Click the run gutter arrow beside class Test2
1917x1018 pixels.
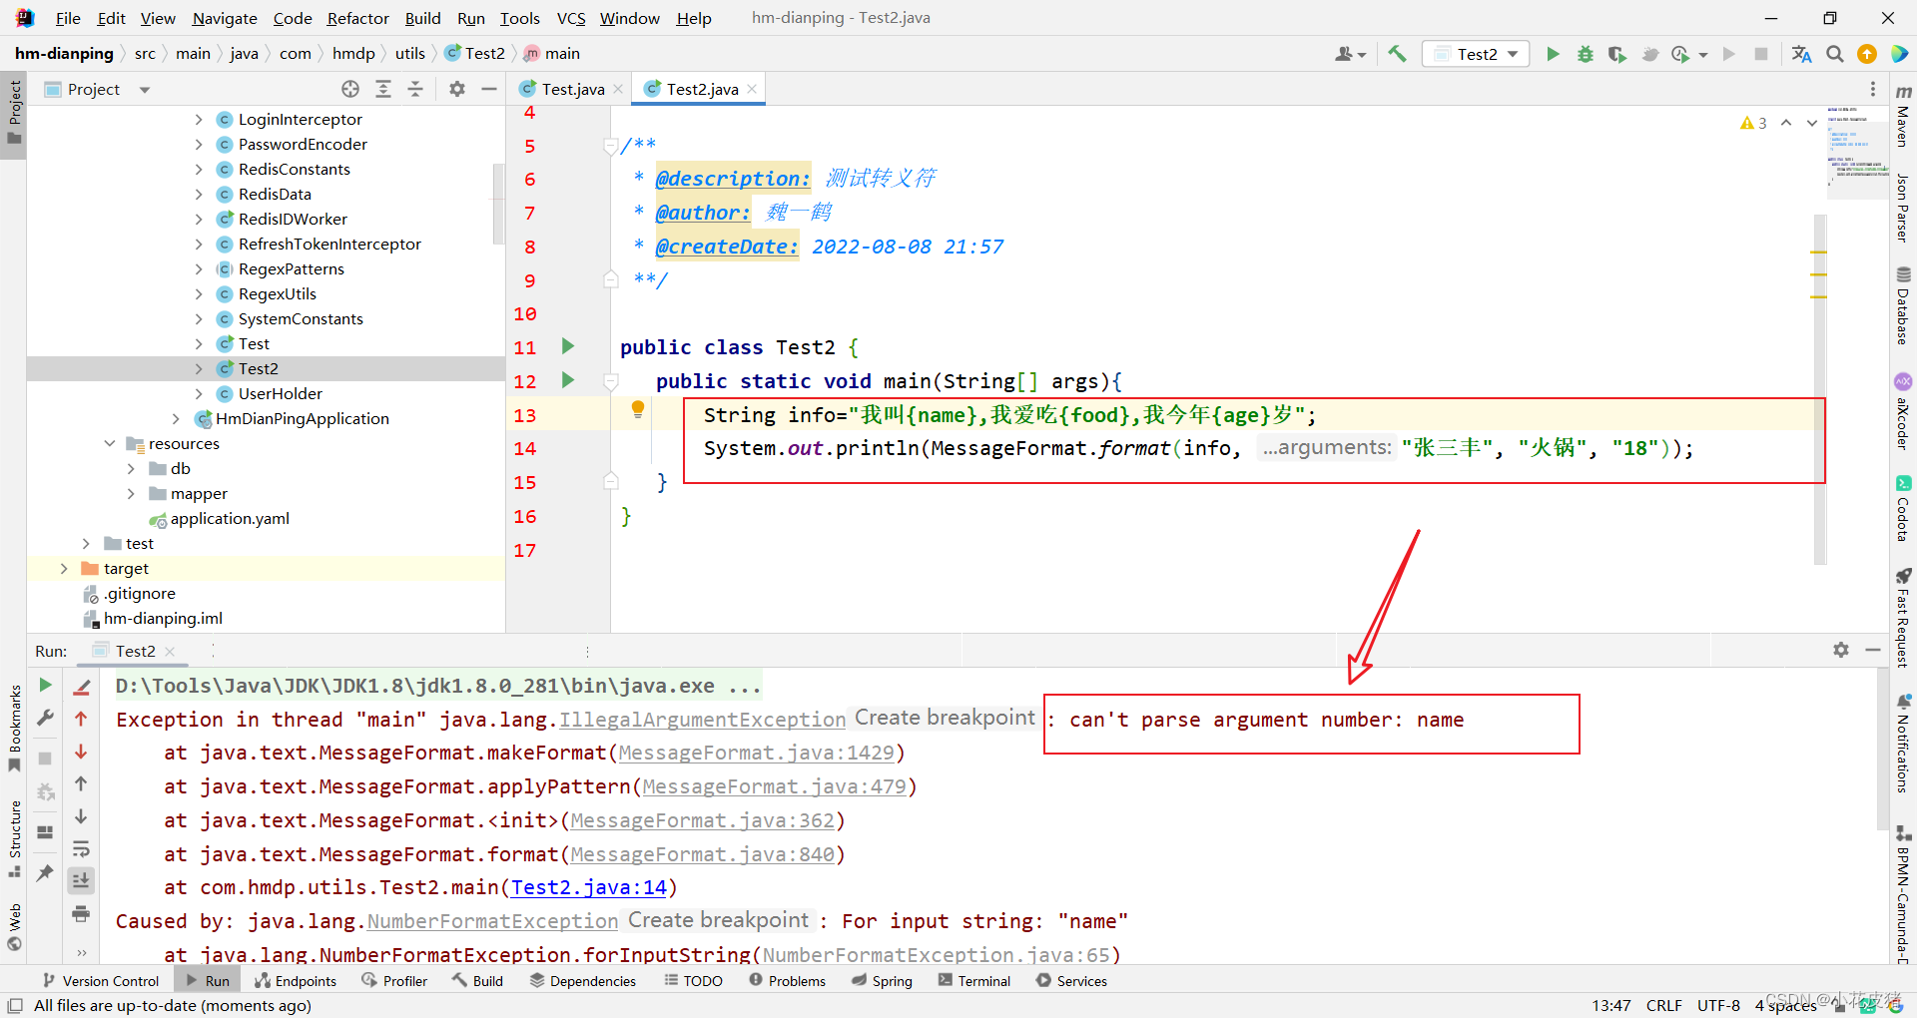[568, 346]
